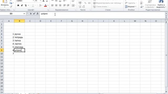This screenshot has width=168, height=94.
Task: Click the fill color bucket icon
Action: coord(40,5)
